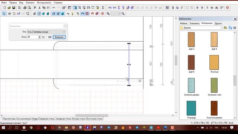Image resolution: width=238 pixels, height=134 pixels.
Task: Click the rotate arrow tool in top toolbar
Action: tap(207, 7)
